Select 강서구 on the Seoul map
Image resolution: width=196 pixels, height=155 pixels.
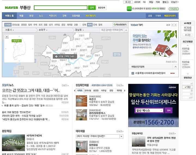pos(49,53)
